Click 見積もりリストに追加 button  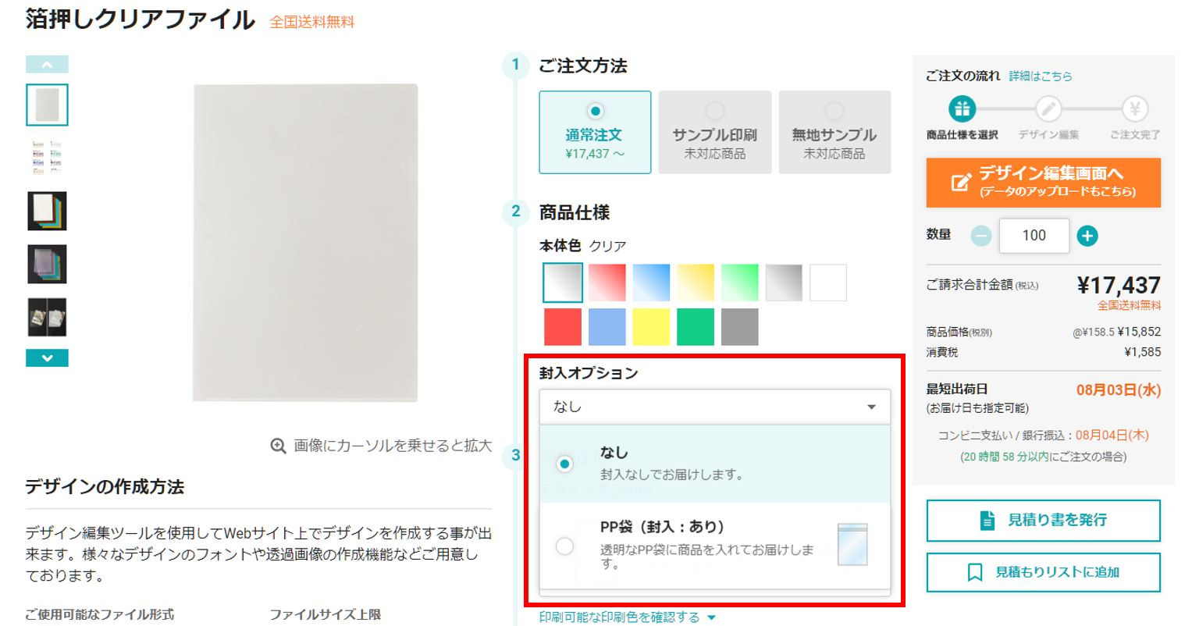(x=1044, y=572)
